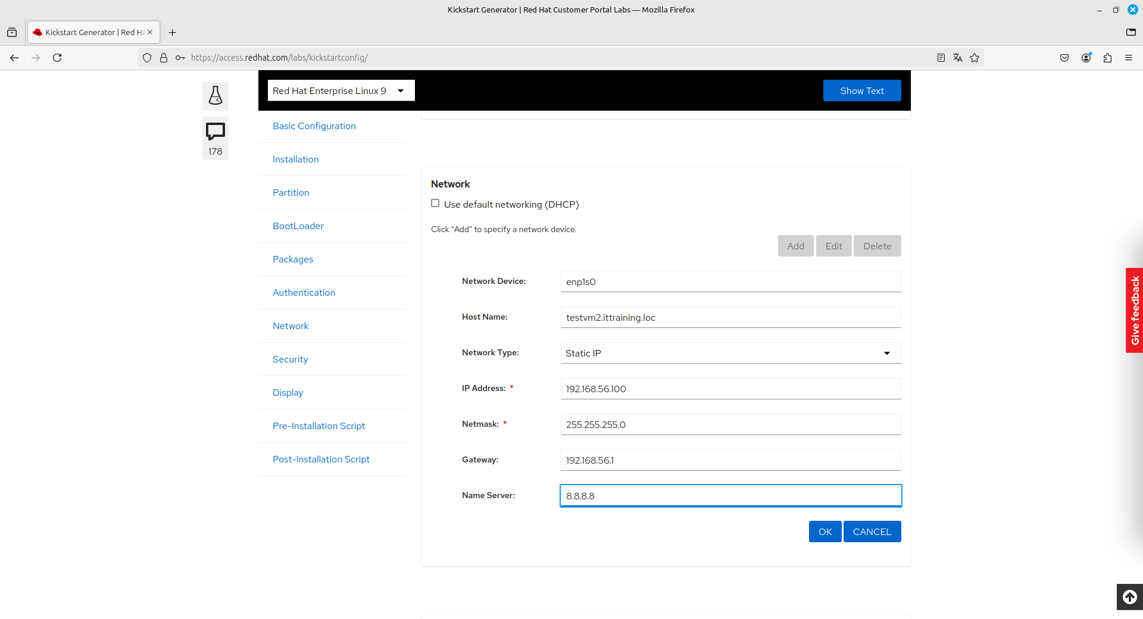The height and width of the screenshot is (619, 1143).
Task: Click the scroll-to-top arrow icon
Action: click(x=1130, y=597)
